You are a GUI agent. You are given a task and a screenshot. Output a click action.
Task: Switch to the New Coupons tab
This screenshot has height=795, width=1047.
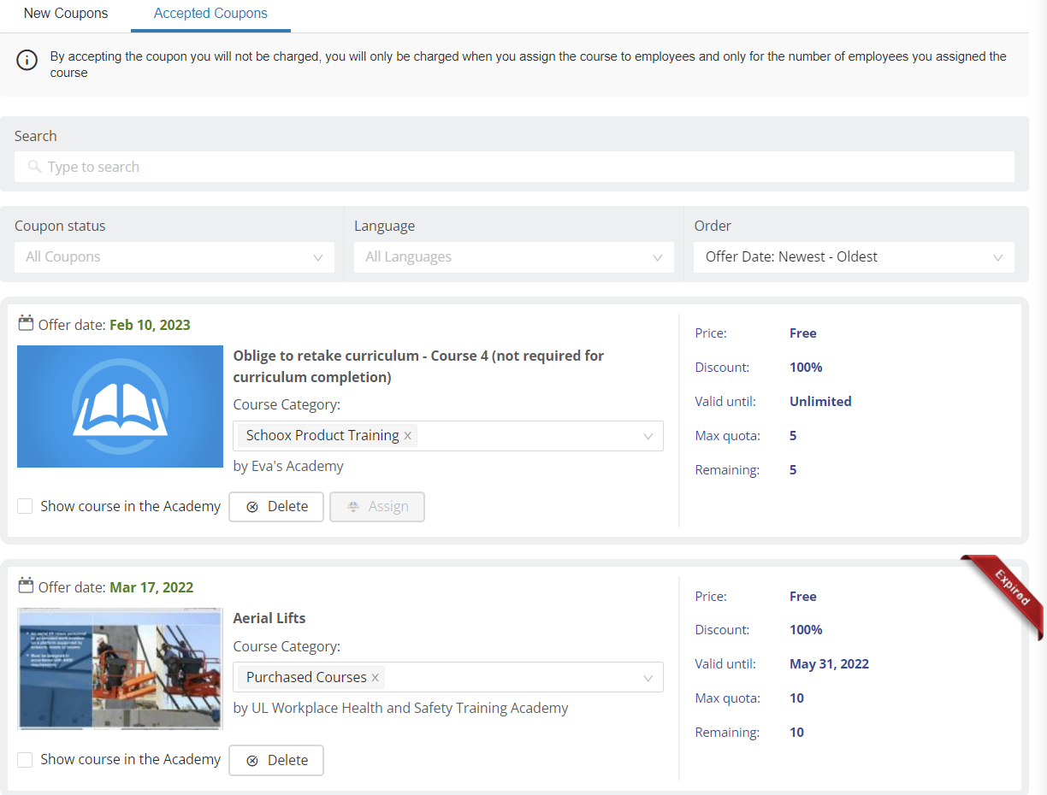[66, 14]
